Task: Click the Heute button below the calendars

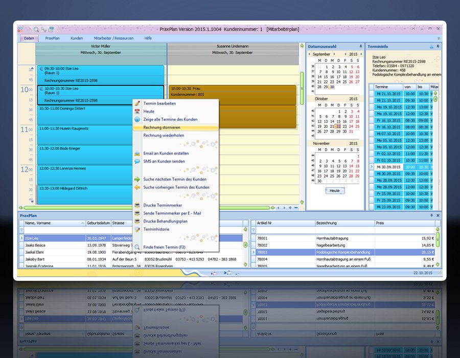Action: coord(335,191)
